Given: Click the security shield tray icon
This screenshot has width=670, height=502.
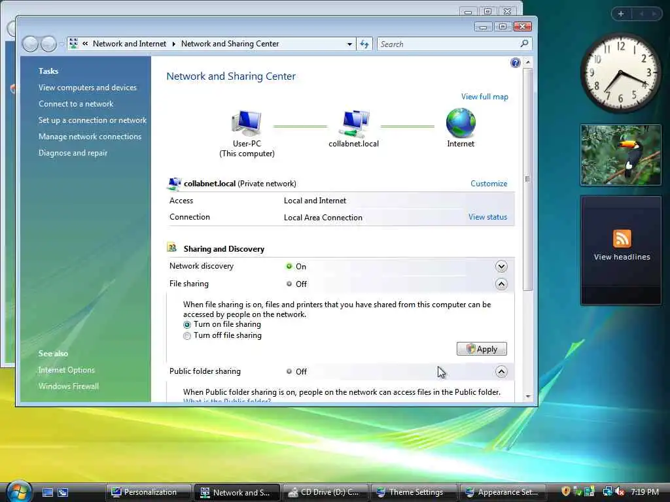Looking at the screenshot, I should [x=565, y=492].
